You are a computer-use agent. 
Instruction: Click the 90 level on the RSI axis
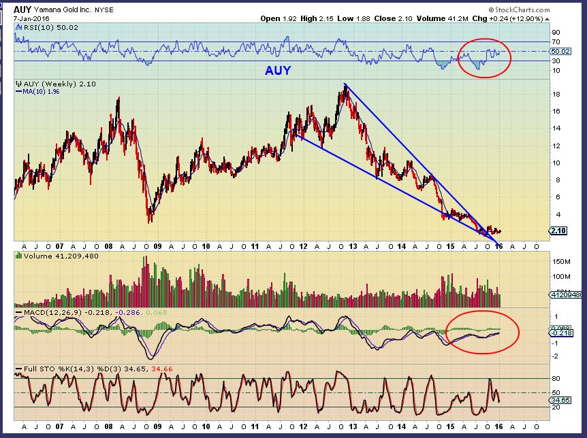tap(556, 33)
